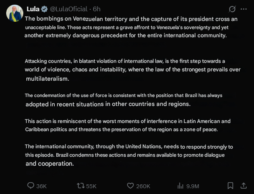
Task: Open the @LulaOficial handle link
Action: 69,9
